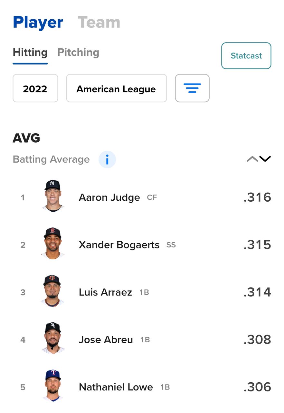Viewport: 284px width, 413px height.
Task: Open the filter options icon
Action: coord(192,88)
